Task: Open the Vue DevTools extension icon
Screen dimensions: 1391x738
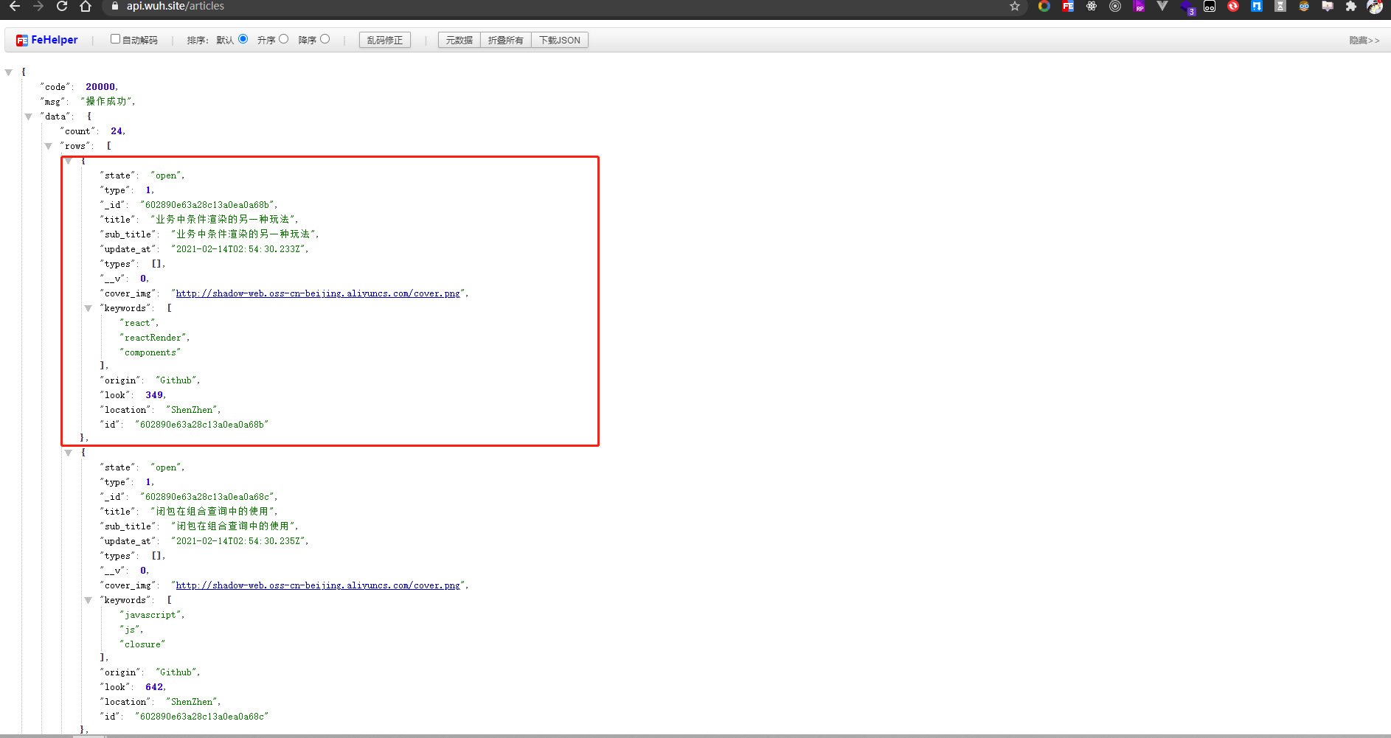Action: (1162, 6)
